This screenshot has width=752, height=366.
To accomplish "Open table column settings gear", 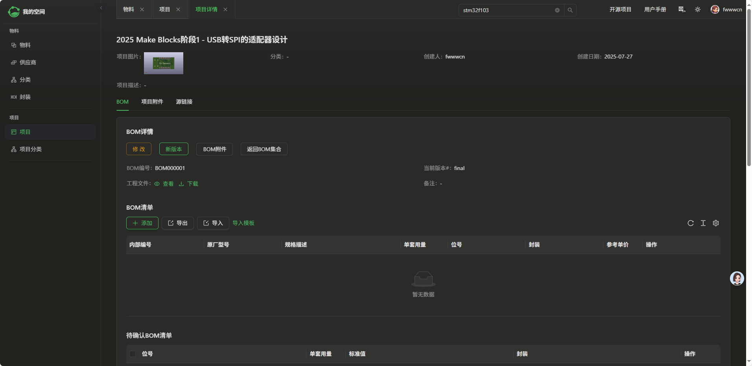I will click(x=716, y=223).
